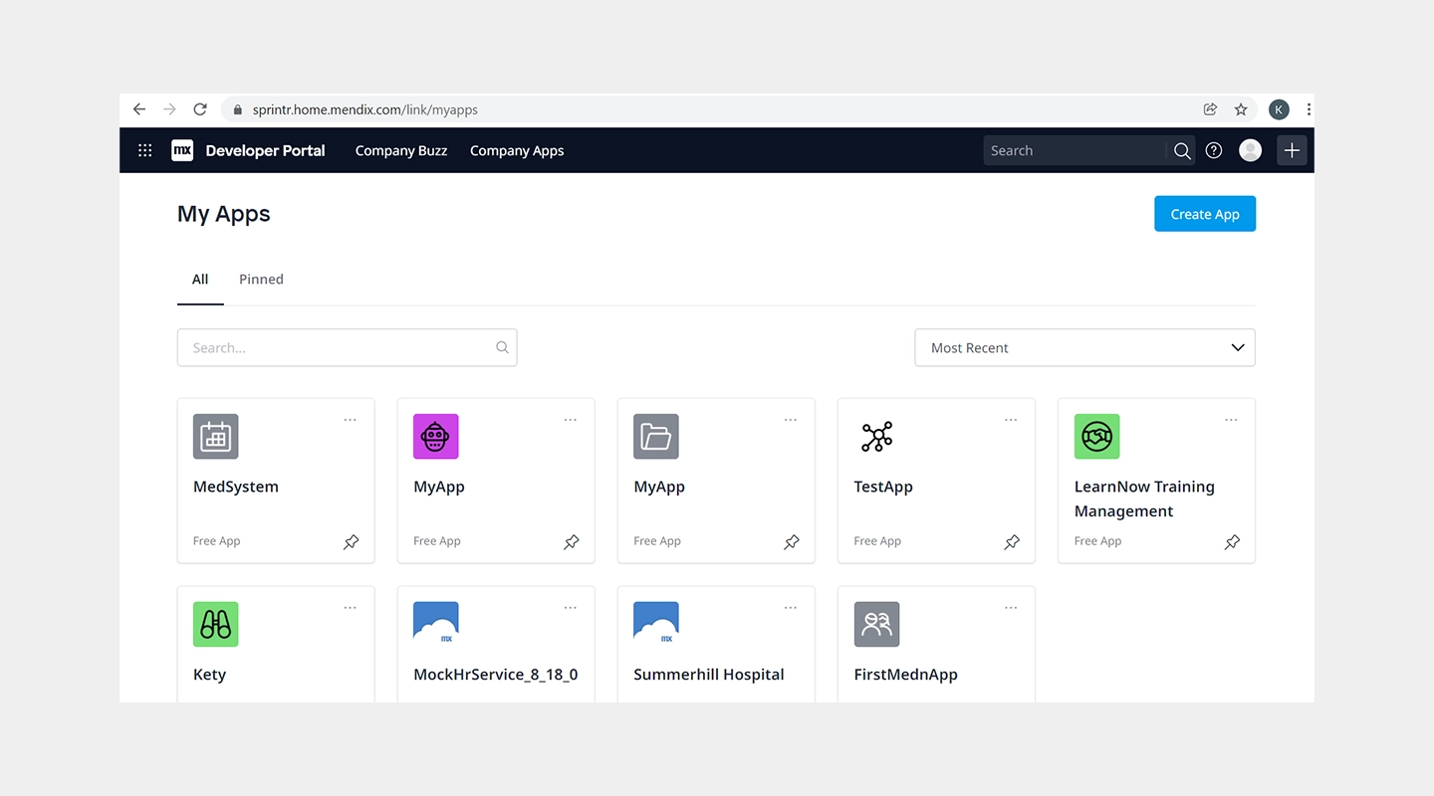
Task: Open LearnNow card options menu
Action: 1232,420
